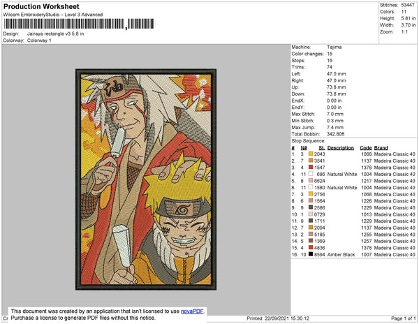Screen dimensions: 419x324
Task: Click the 'Printed: 22/09/2021 15.30.12' footer text
Action: tap(278, 318)
